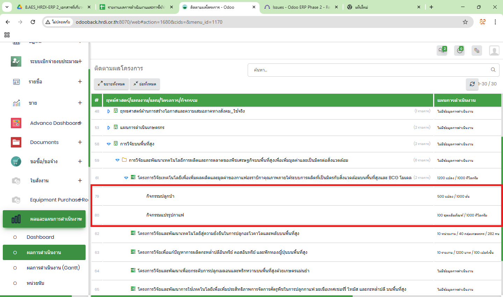
Task: Bookmark this page with star icon
Action: [465, 22]
